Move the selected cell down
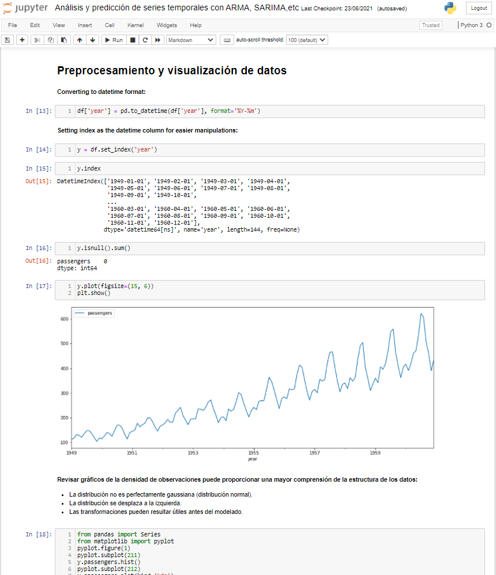 [x=94, y=40]
